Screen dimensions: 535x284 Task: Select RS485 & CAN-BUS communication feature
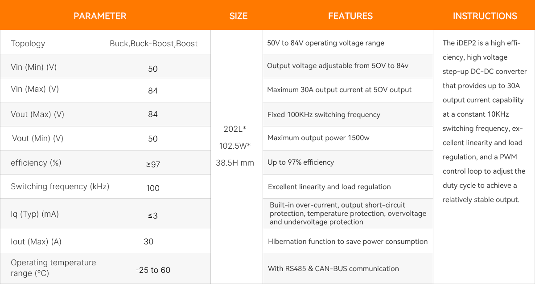point(333,268)
